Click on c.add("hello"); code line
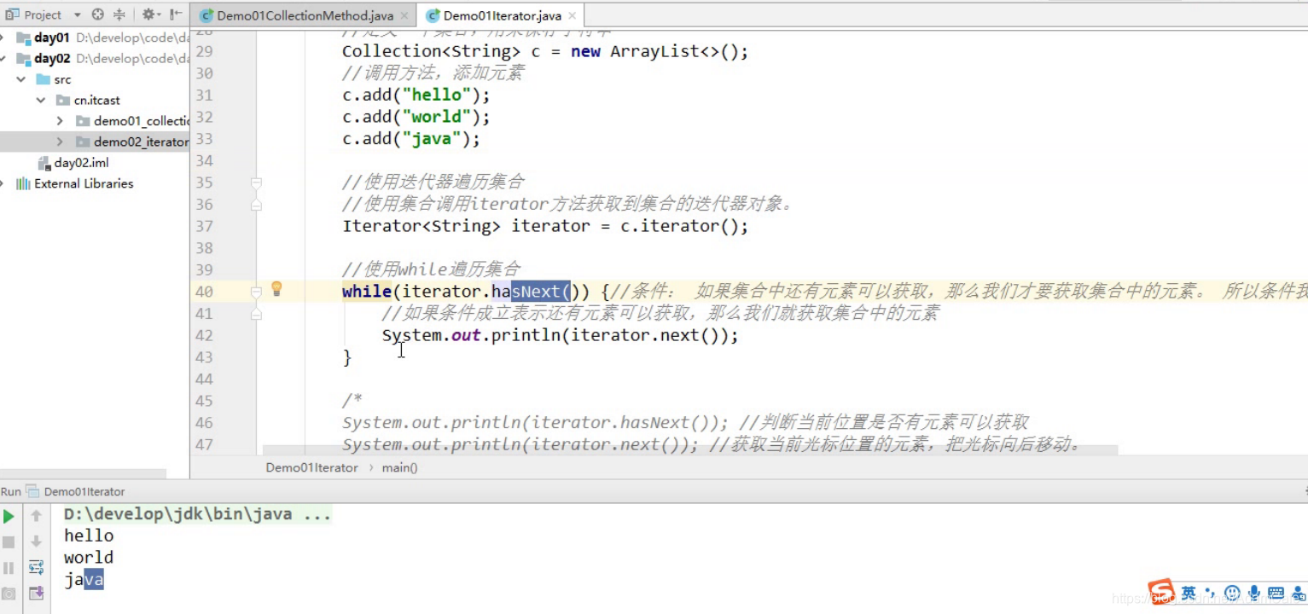 (416, 95)
